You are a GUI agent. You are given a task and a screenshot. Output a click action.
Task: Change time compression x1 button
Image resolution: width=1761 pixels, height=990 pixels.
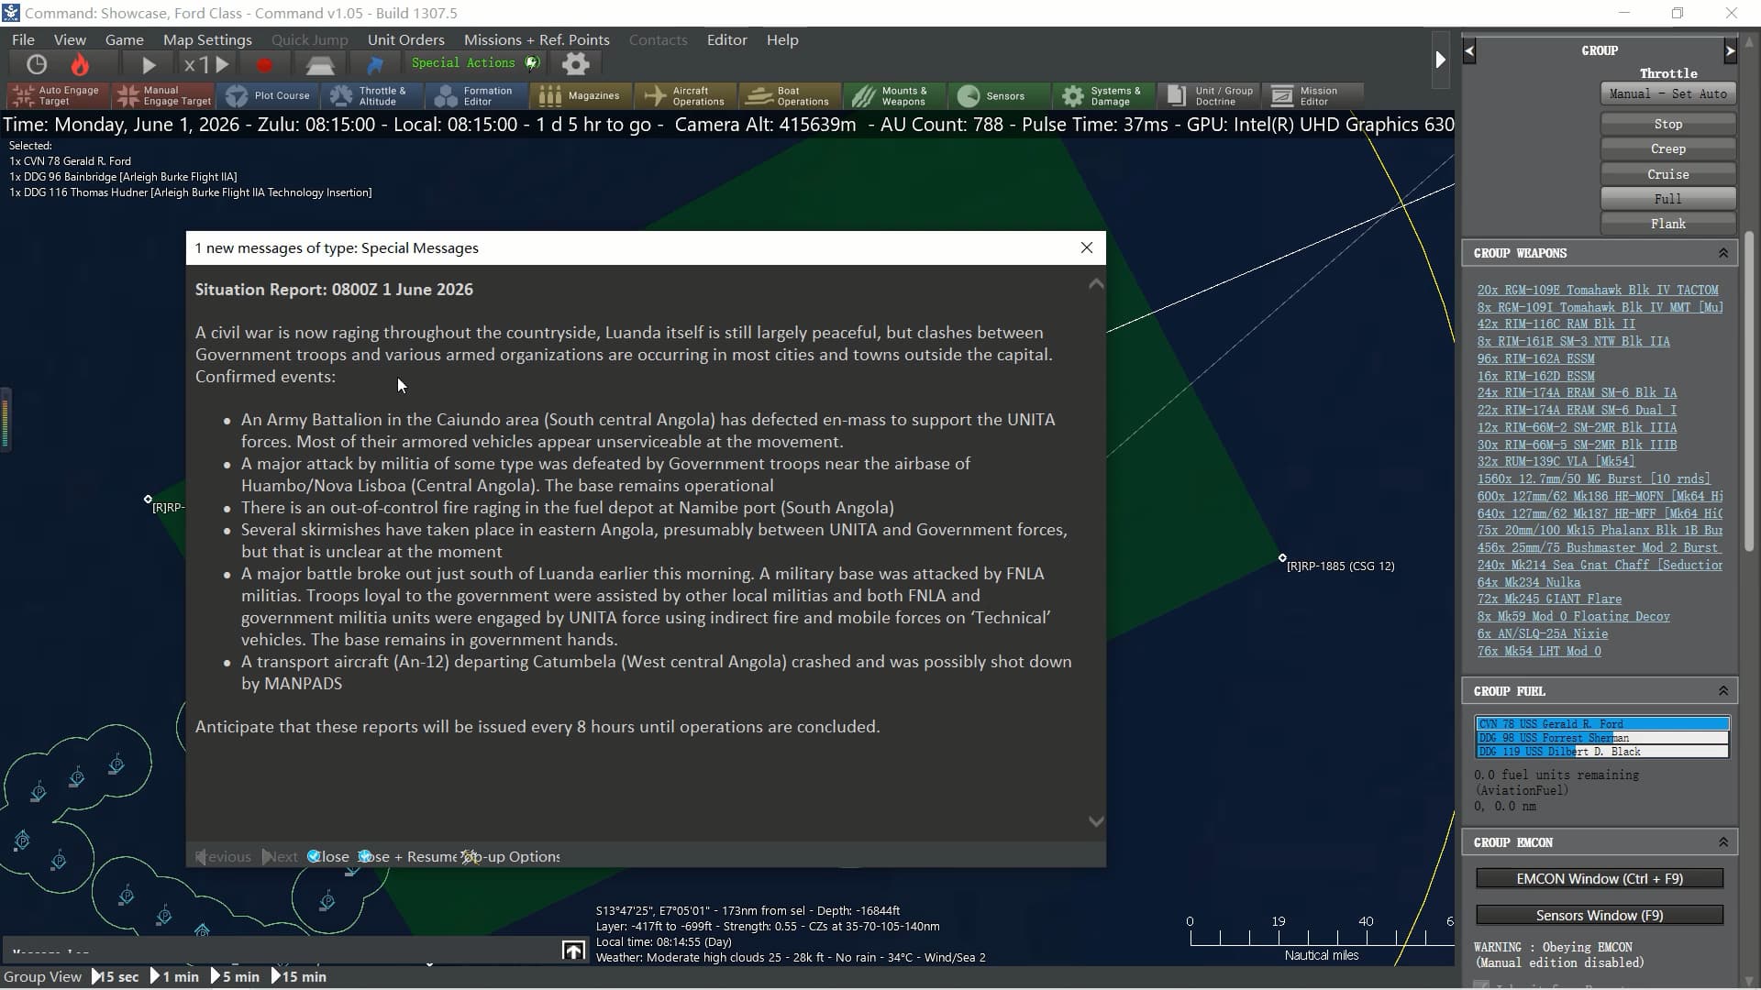(x=205, y=64)
